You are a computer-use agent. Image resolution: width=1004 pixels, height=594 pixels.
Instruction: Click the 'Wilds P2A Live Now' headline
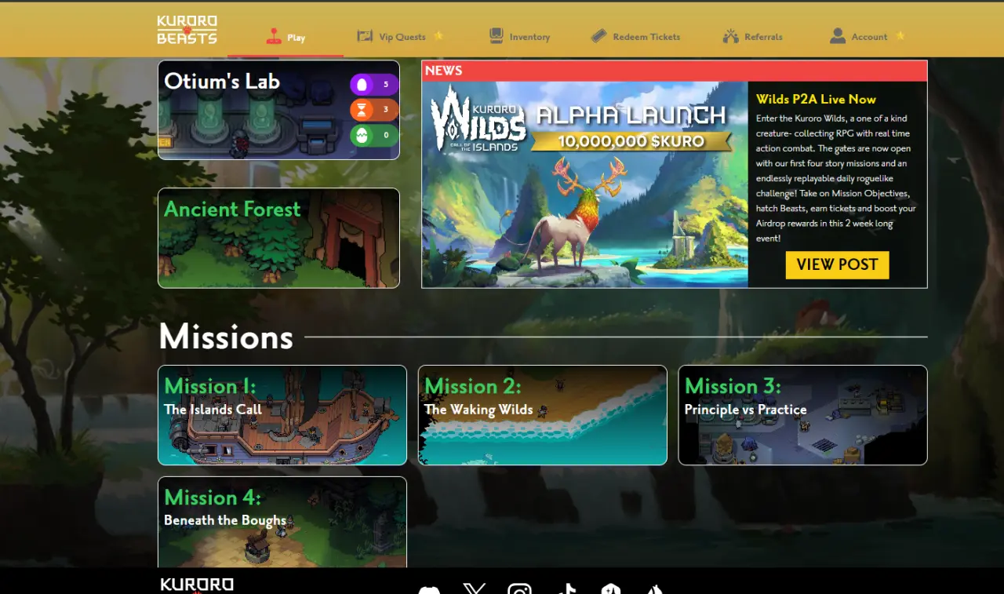[x=816, y=99]
